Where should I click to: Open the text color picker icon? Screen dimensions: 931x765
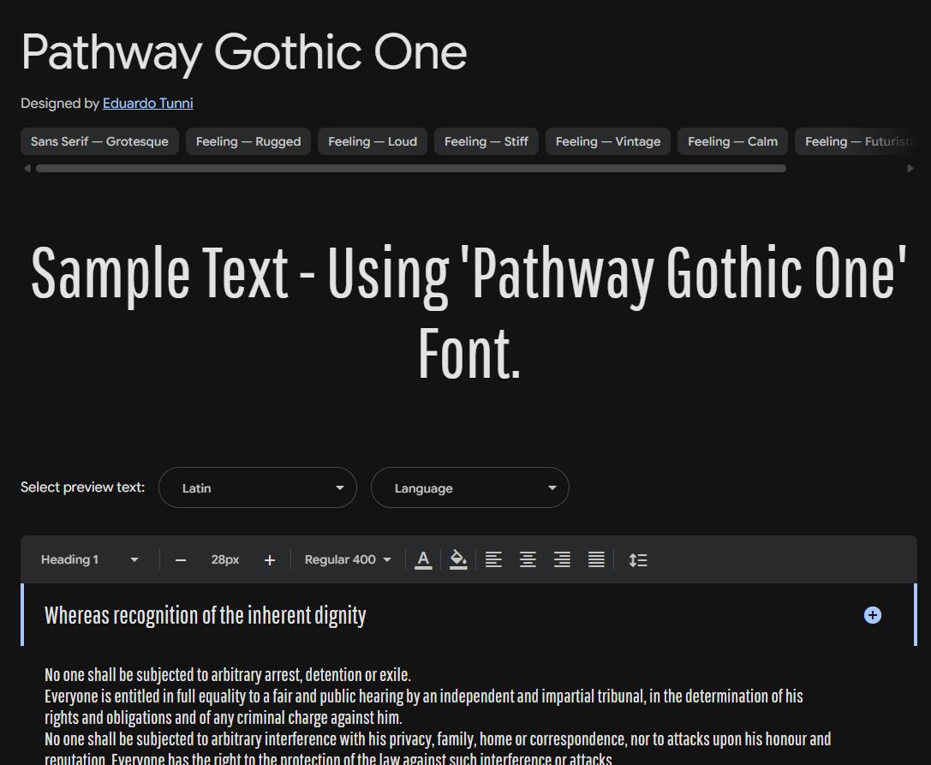[423, 559]
